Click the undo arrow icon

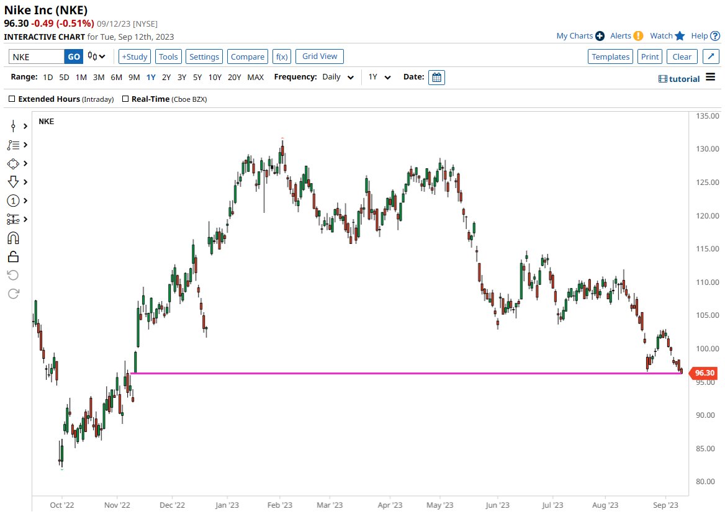[13, 275]
